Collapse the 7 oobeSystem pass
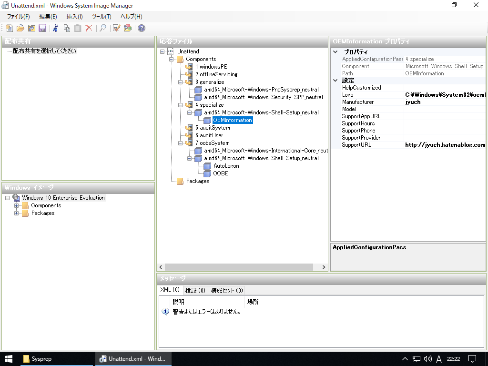 180,143
